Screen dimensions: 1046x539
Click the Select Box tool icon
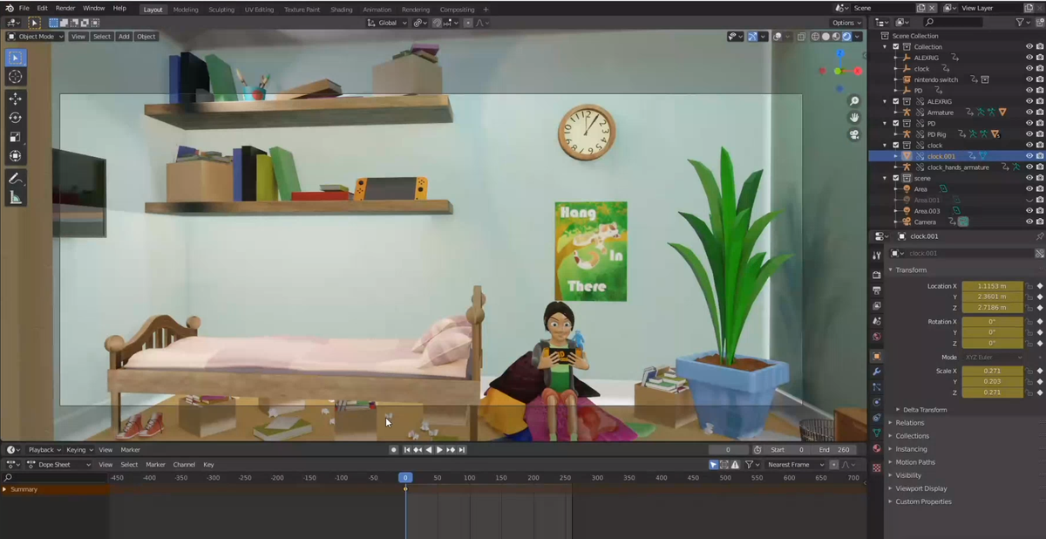click(x=16, y=58)
